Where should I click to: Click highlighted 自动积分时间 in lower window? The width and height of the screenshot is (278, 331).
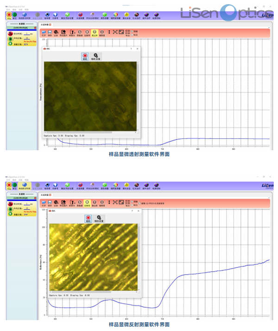pos(25,186)
